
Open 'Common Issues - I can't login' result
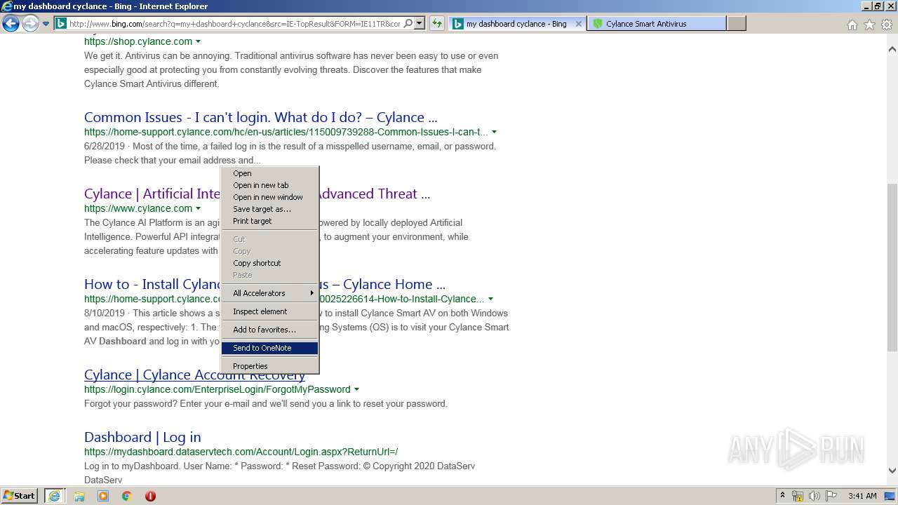[260, 117]
